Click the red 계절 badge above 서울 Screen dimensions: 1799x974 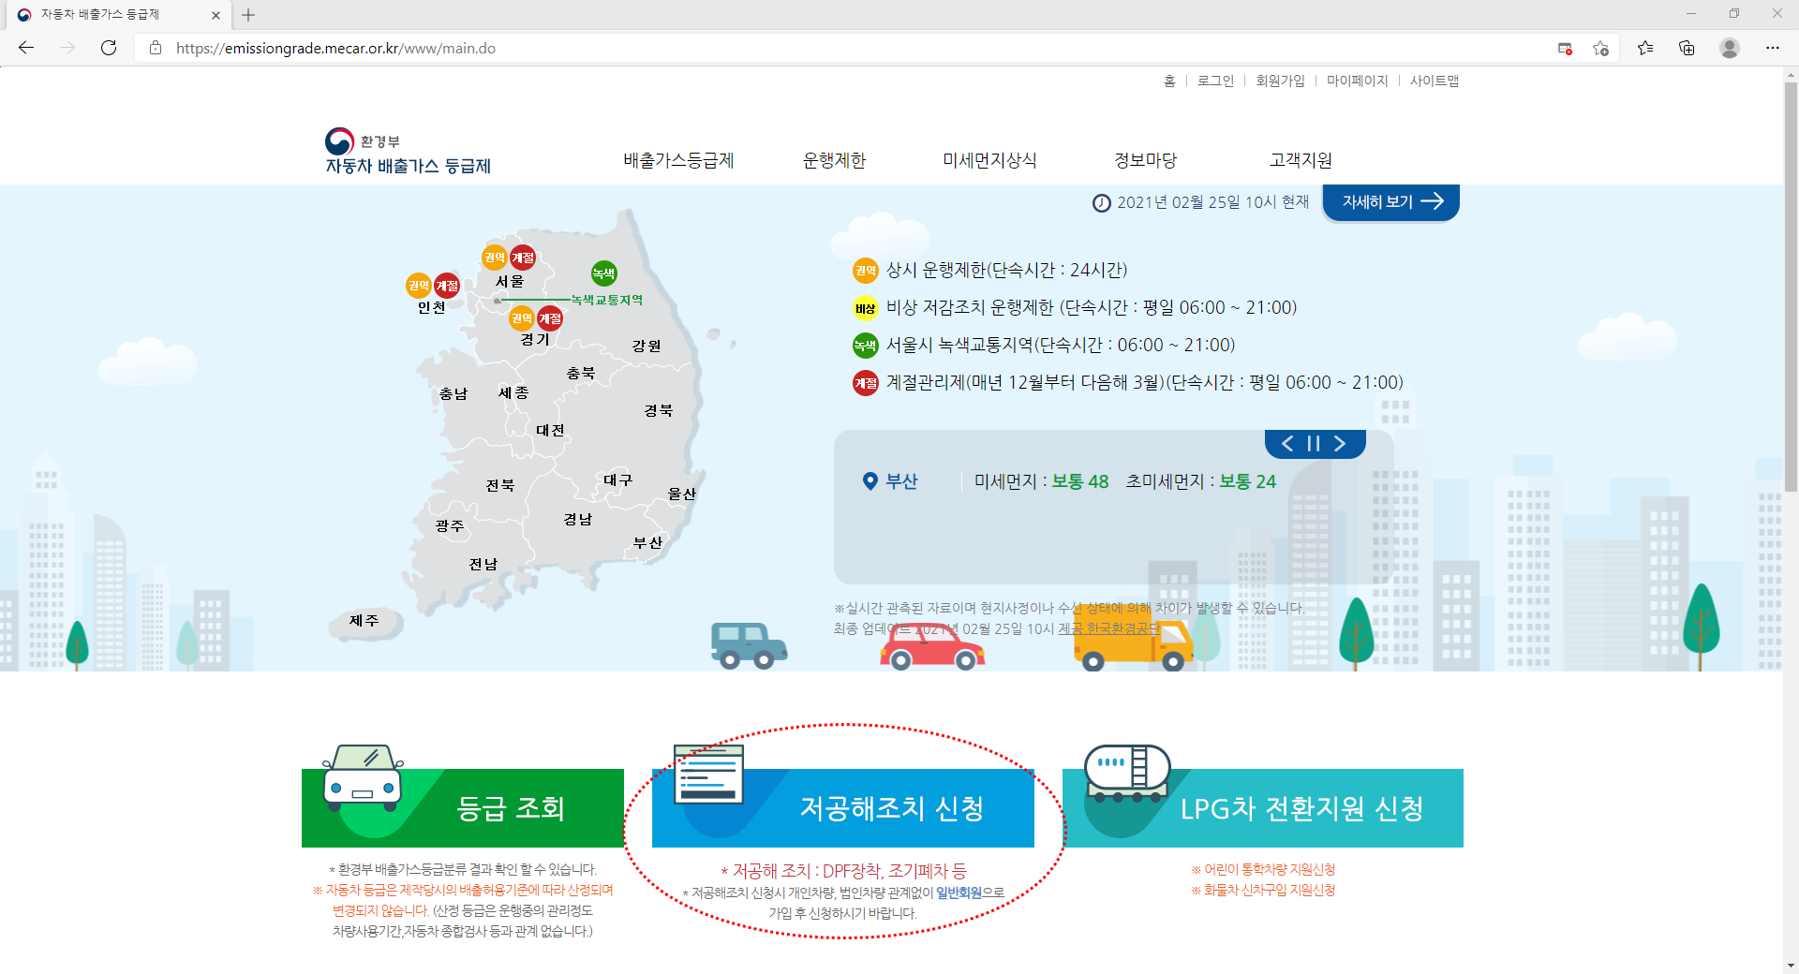pos(523,258)
